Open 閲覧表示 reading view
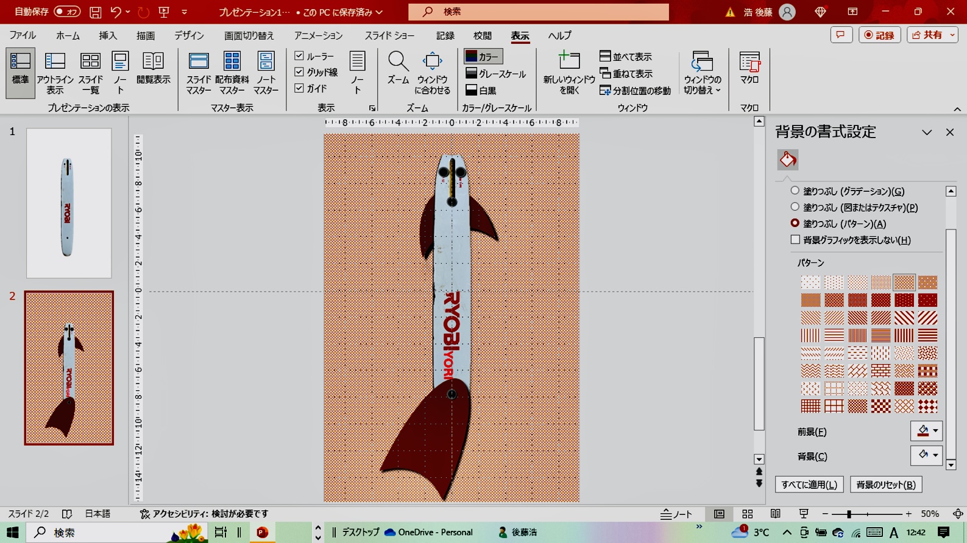The image size is (967, 543). pyautogui.click(x=153, y=67)
